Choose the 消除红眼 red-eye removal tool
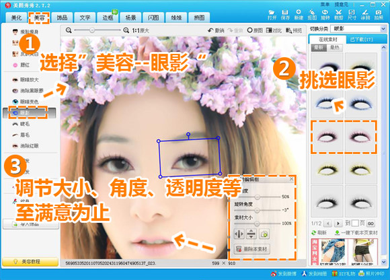Screen dimensions: 390x280 (26, 145)
